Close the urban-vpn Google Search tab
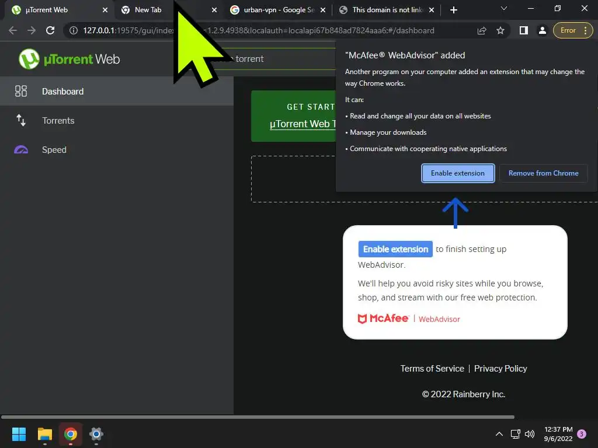The image size is (598, 448). pos(323,10)
